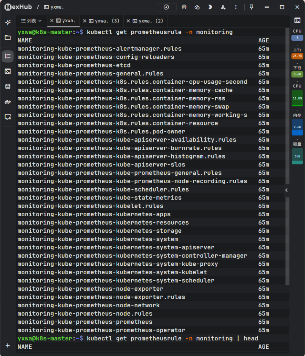Open the folder file manager icon
The height and width of the screenshot is (356, 305).
[x=8, y=38]
